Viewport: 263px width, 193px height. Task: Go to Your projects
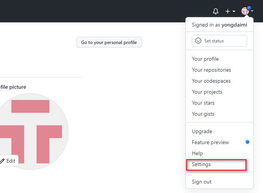click(207, 92)
